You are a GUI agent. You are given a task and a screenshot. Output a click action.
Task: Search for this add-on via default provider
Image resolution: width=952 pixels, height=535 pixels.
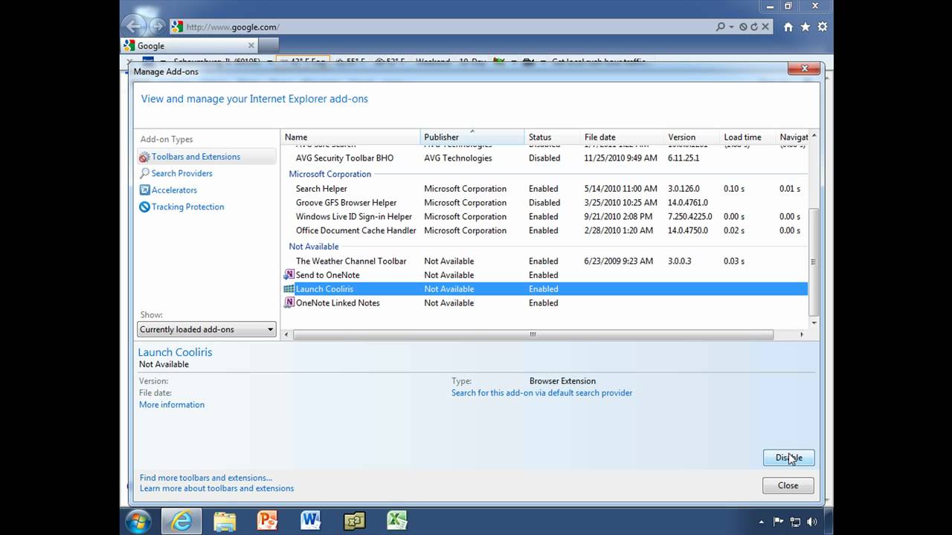541,393
